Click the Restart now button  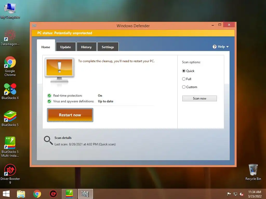(x=70, y=115)
